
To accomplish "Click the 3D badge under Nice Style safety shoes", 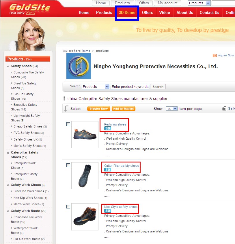I will tap(108, 211).
